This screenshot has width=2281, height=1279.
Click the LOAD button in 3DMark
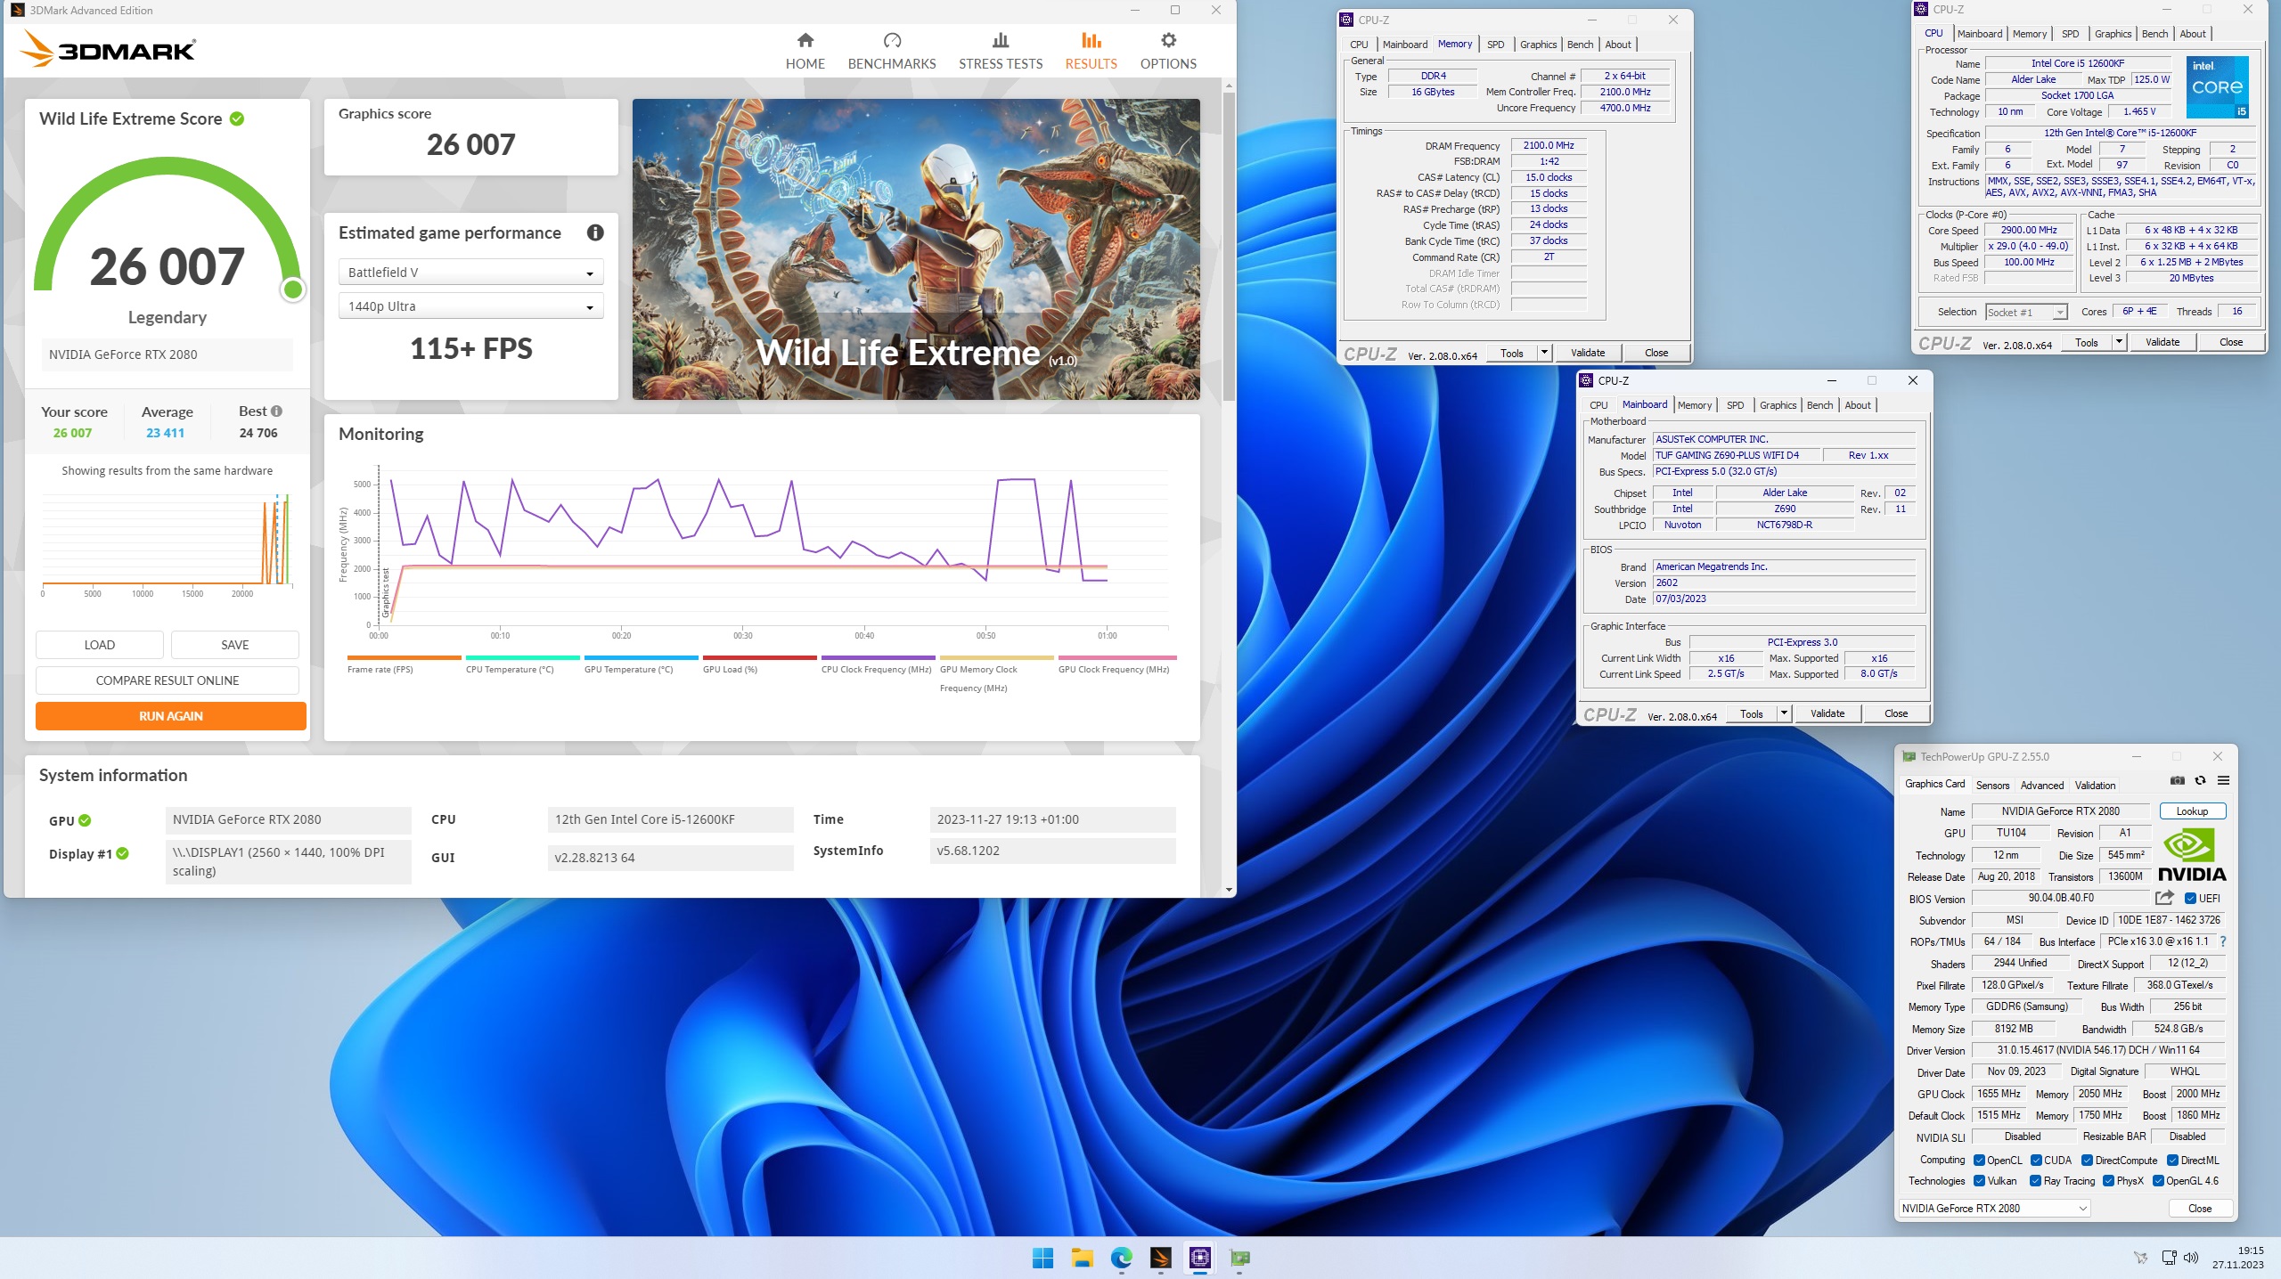(100, 645)
